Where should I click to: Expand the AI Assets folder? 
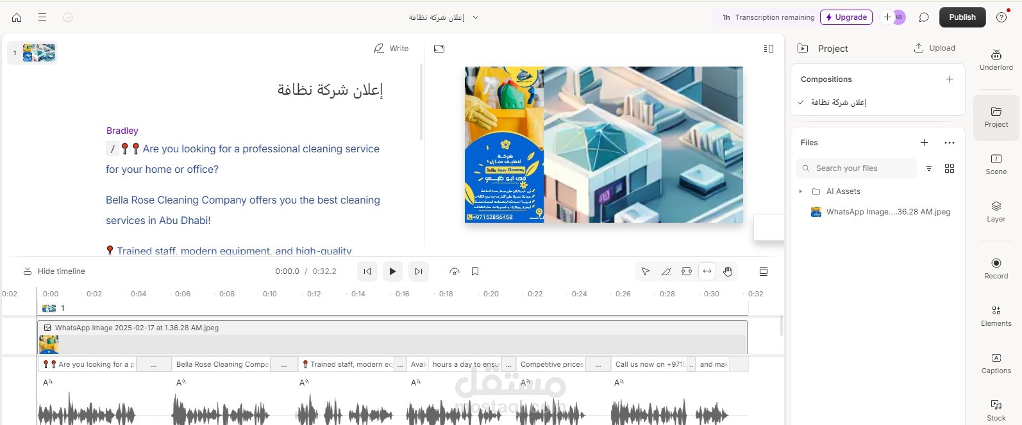click(x=801, y=191)
